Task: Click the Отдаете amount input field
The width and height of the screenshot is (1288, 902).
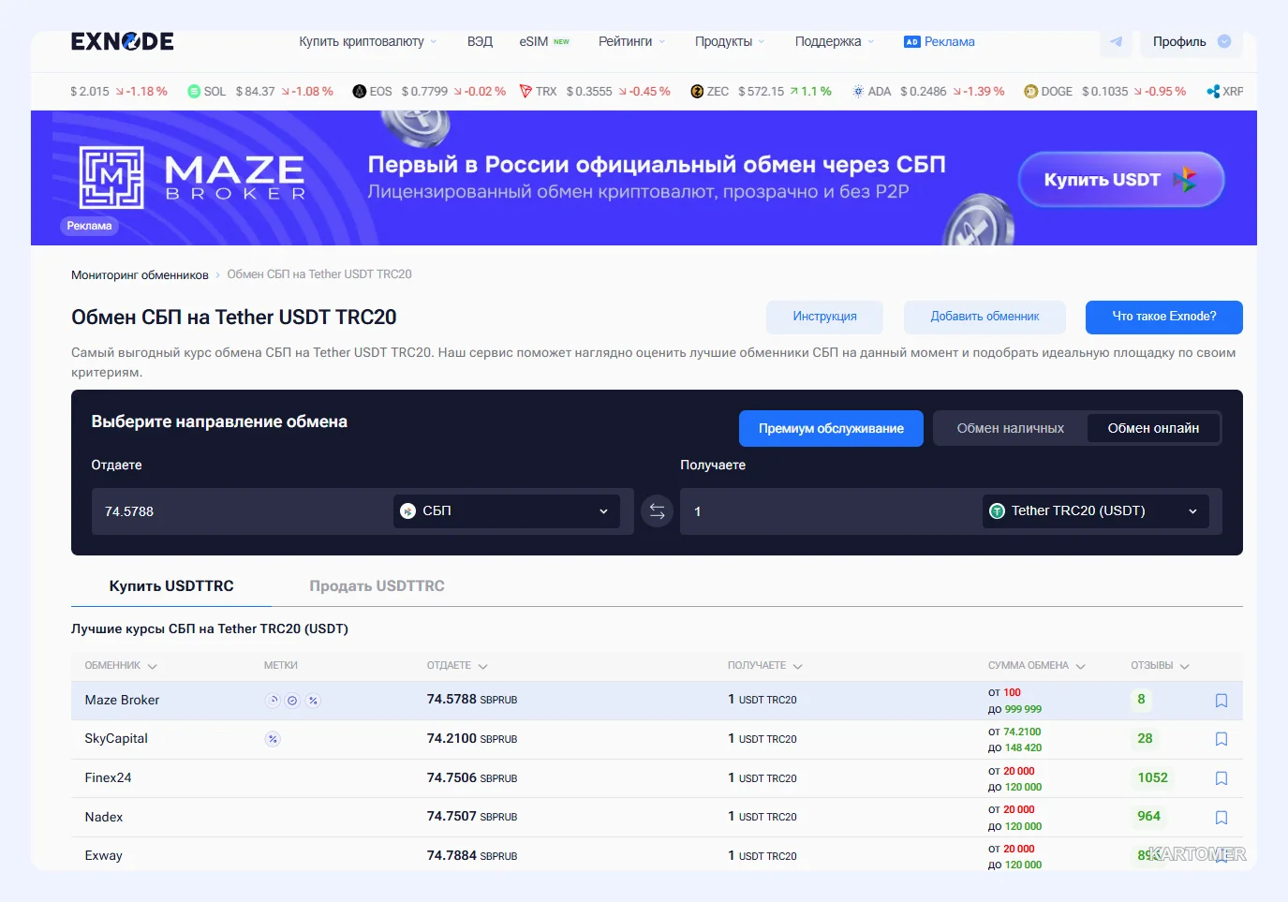Action: click(x=242, y=511)
